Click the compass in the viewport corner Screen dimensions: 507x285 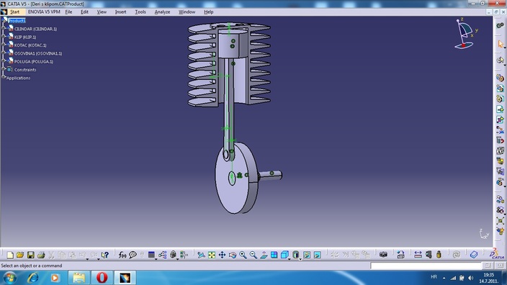pyautogui.click(x=465, y=34)
